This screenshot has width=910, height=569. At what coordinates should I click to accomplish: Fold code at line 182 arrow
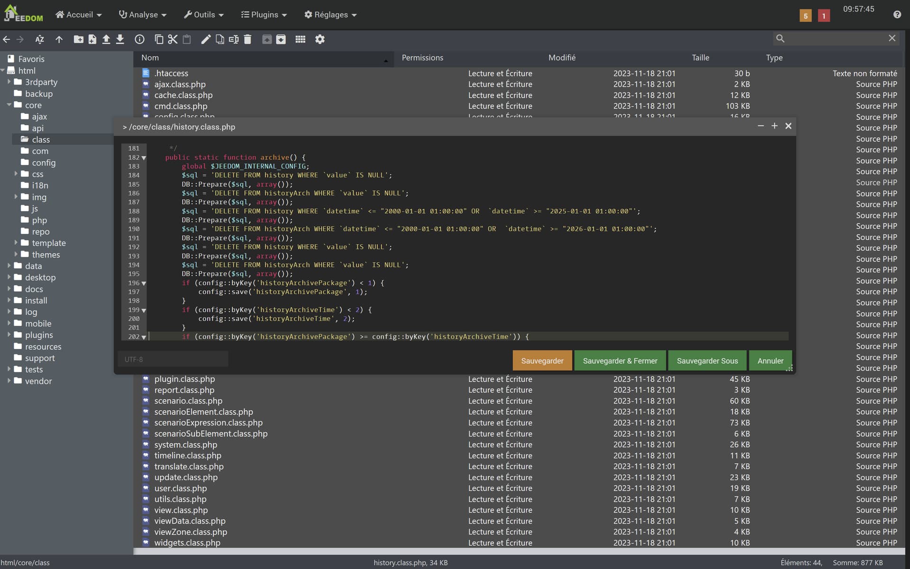144,158
